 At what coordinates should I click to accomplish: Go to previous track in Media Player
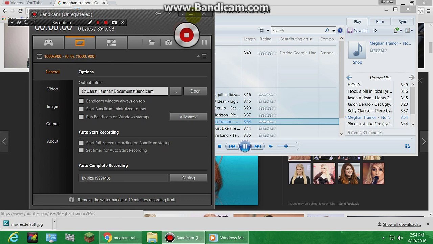click(232, 146)
